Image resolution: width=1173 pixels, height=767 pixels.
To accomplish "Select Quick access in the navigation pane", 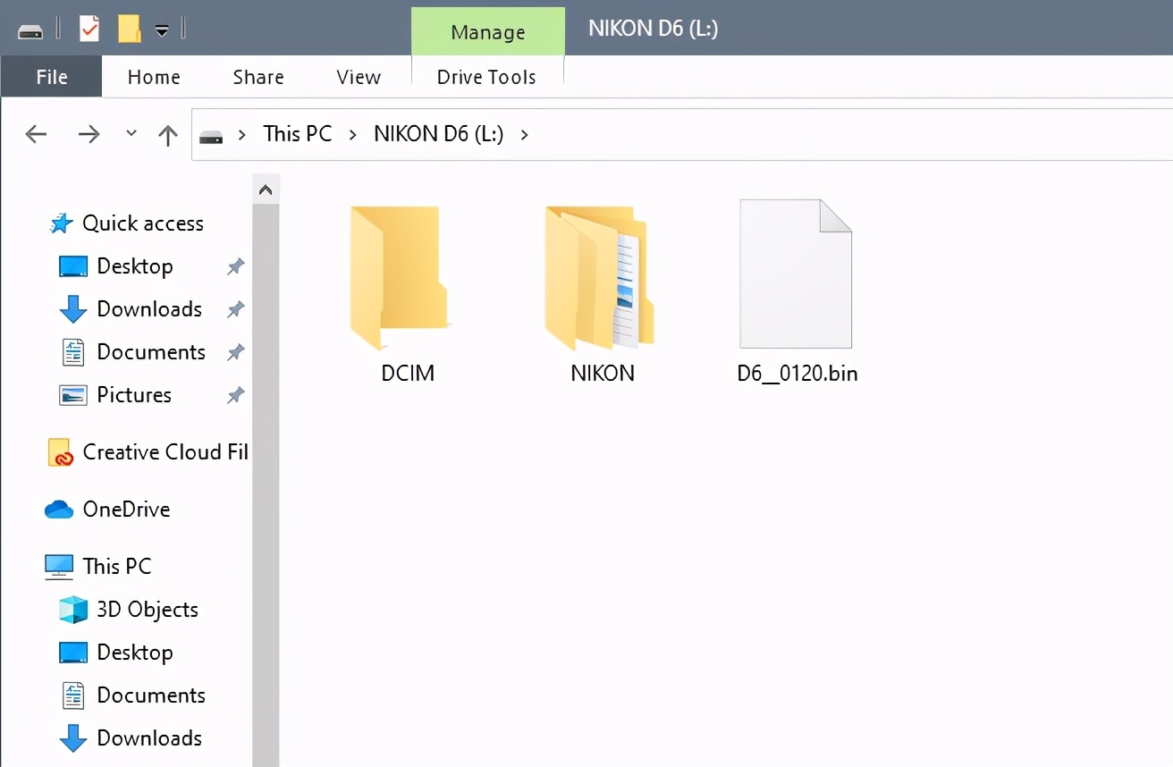I will coord(126,223).
